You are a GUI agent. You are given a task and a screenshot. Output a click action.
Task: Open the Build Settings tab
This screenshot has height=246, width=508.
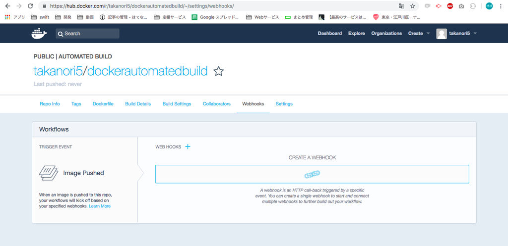click(x=177, y=104)
